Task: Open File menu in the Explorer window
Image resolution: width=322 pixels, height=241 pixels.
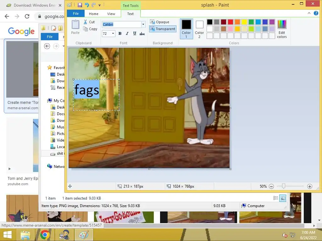Action: (50, 37)
